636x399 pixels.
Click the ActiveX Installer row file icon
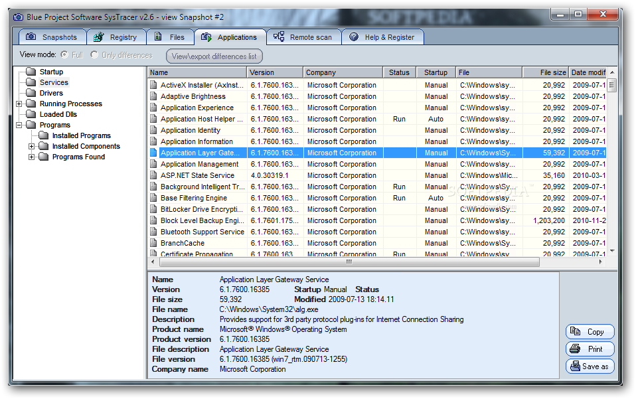coord(153,85)
